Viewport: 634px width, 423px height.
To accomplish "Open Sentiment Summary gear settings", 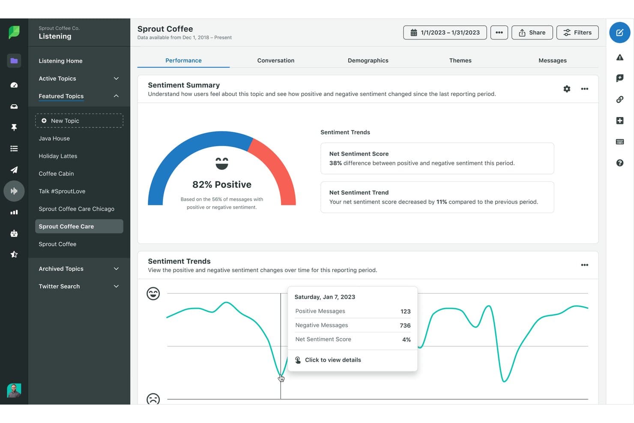I will coord(567,89).
